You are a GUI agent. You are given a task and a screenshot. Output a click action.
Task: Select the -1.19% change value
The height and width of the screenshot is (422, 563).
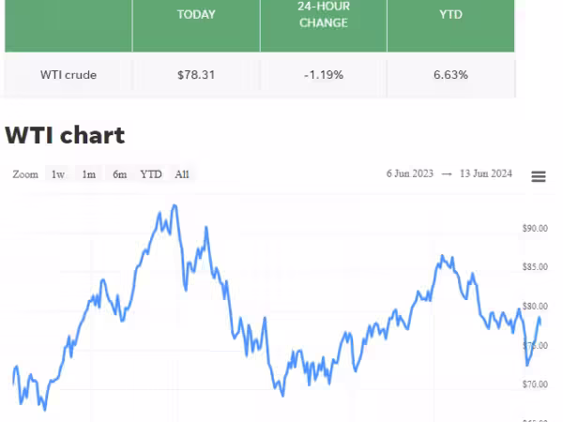click(323, 74)
